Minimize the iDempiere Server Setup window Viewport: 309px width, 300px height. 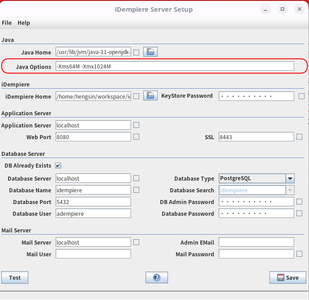coord(265,9)
